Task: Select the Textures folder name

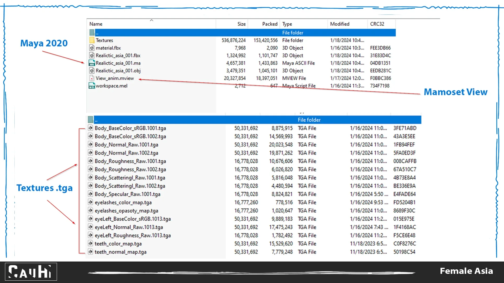Action: 104,40
